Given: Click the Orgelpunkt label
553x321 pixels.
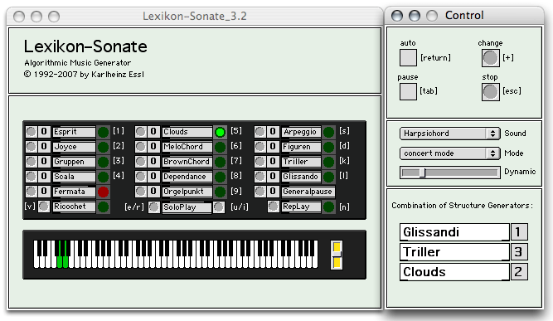Looking at the screenshot, I should tap(187, 192).
